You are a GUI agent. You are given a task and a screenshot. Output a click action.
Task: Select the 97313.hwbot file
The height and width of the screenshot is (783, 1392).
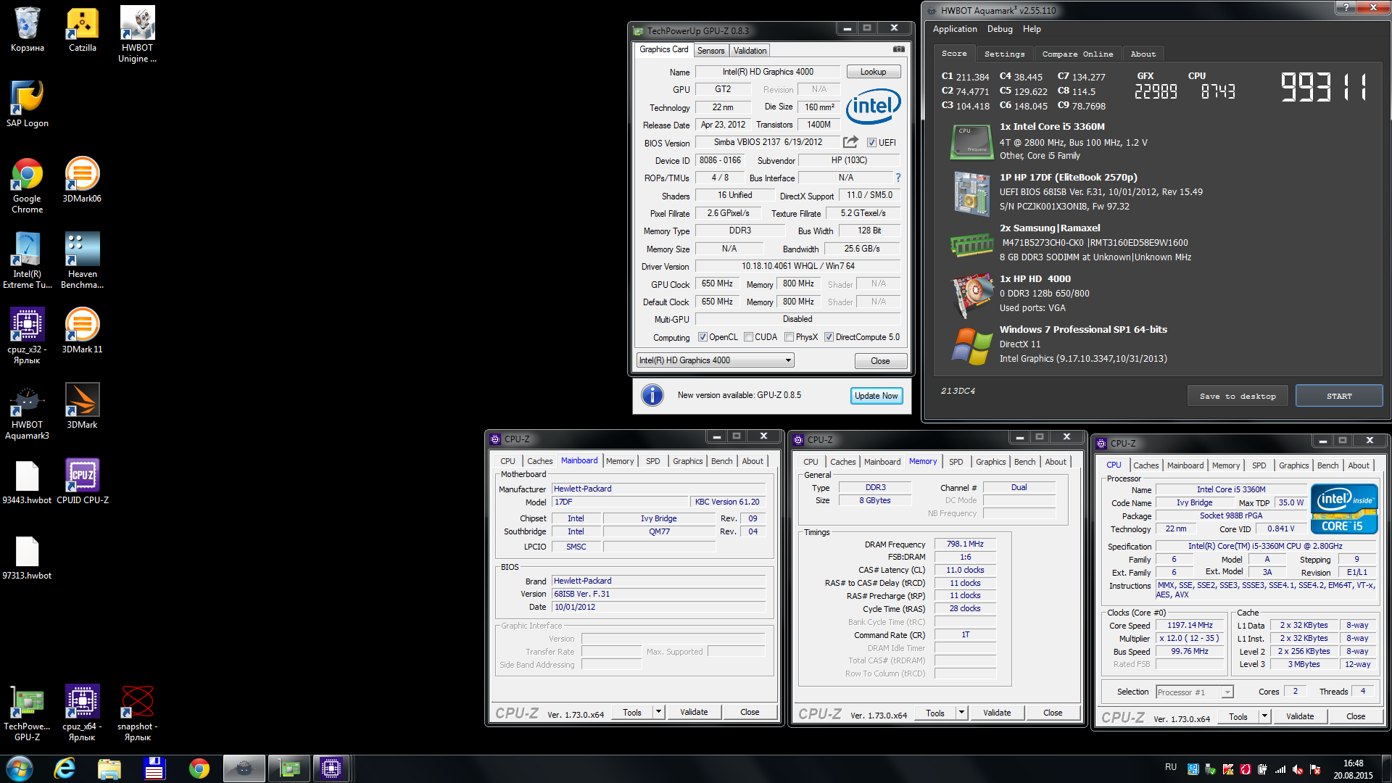click(x=27, y=558)
